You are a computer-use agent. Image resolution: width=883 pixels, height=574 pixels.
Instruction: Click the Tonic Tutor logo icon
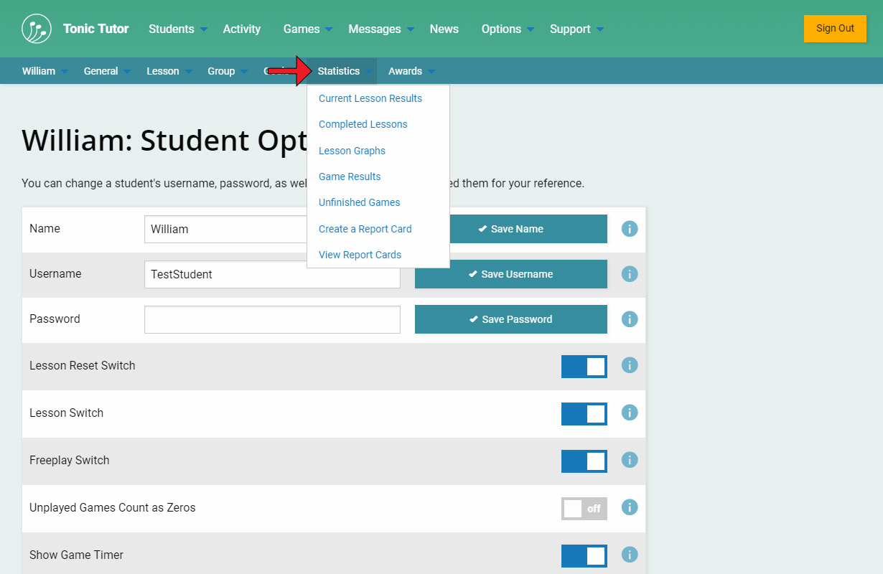36,29
